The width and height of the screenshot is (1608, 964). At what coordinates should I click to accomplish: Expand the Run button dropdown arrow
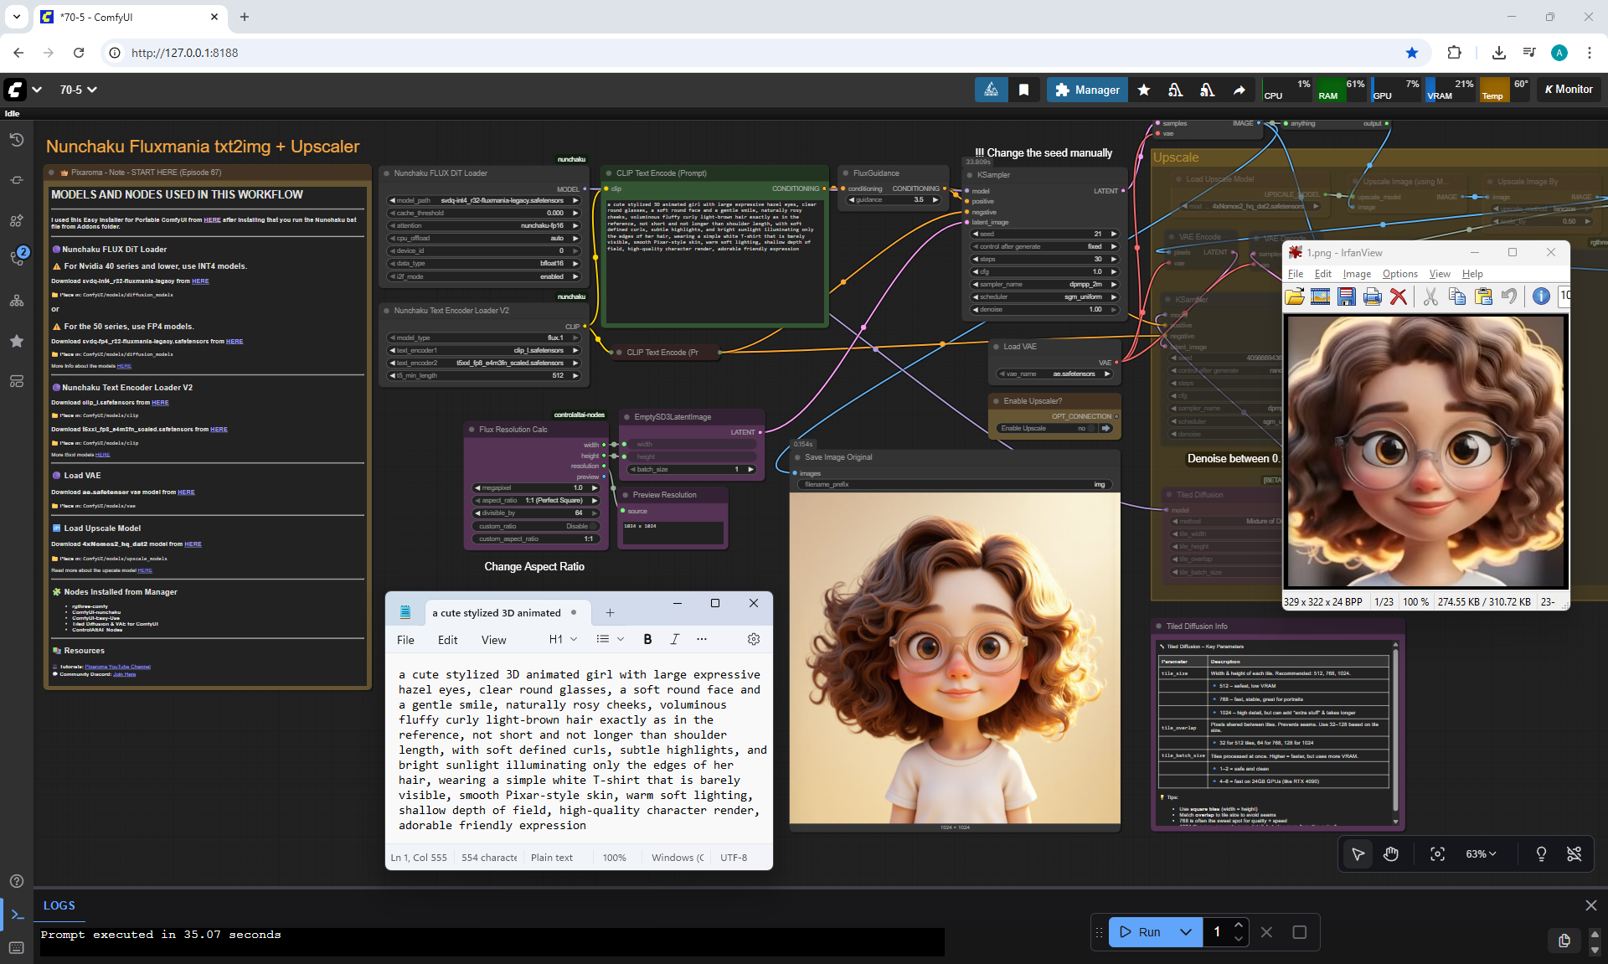1185,932
